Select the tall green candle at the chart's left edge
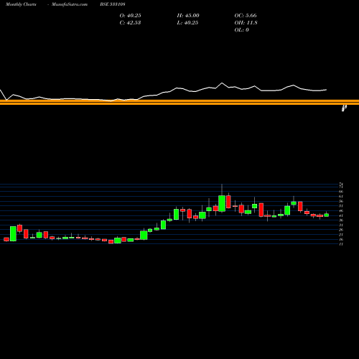 tap(13, 233)
